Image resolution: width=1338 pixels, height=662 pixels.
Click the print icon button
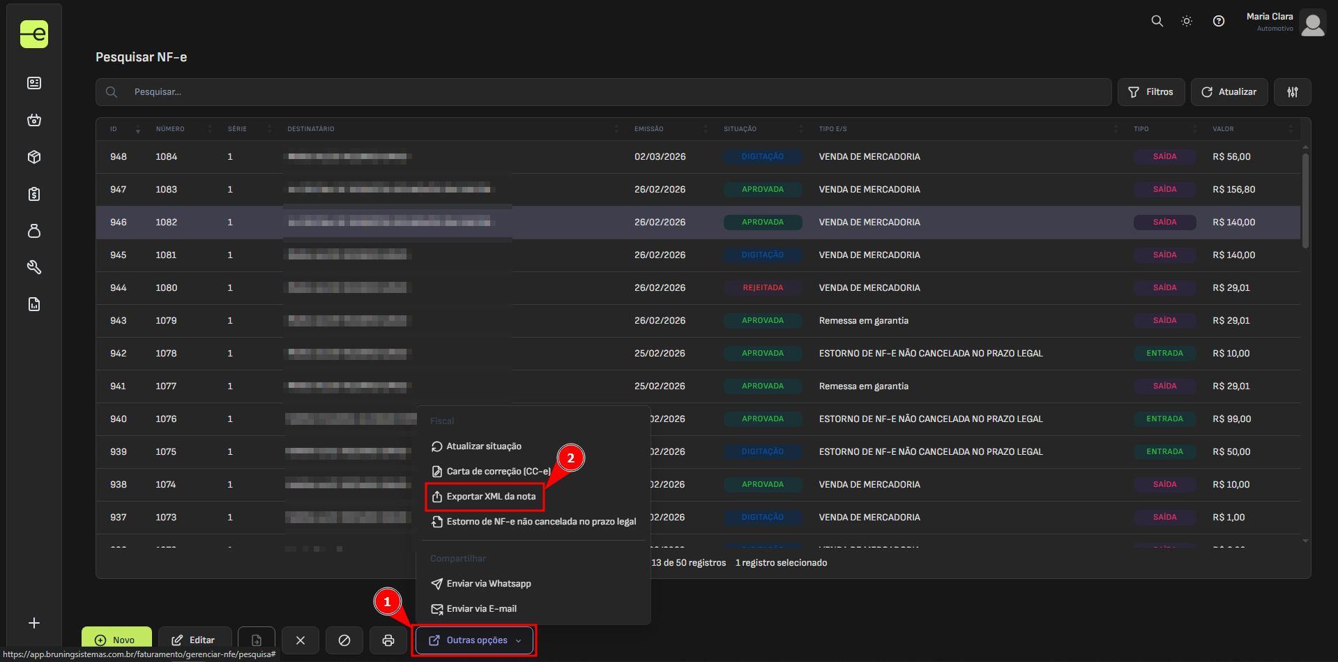388,640
